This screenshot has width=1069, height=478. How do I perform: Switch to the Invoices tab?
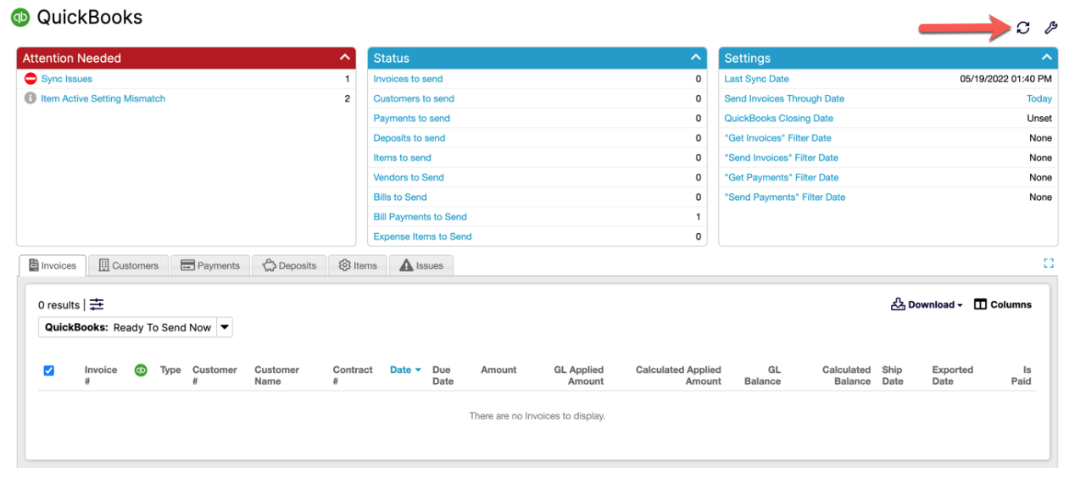[53, 265]
